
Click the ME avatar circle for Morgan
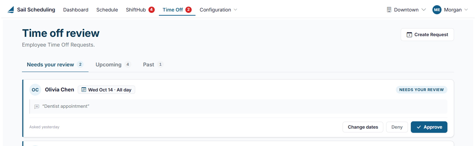tap(437, 10)
